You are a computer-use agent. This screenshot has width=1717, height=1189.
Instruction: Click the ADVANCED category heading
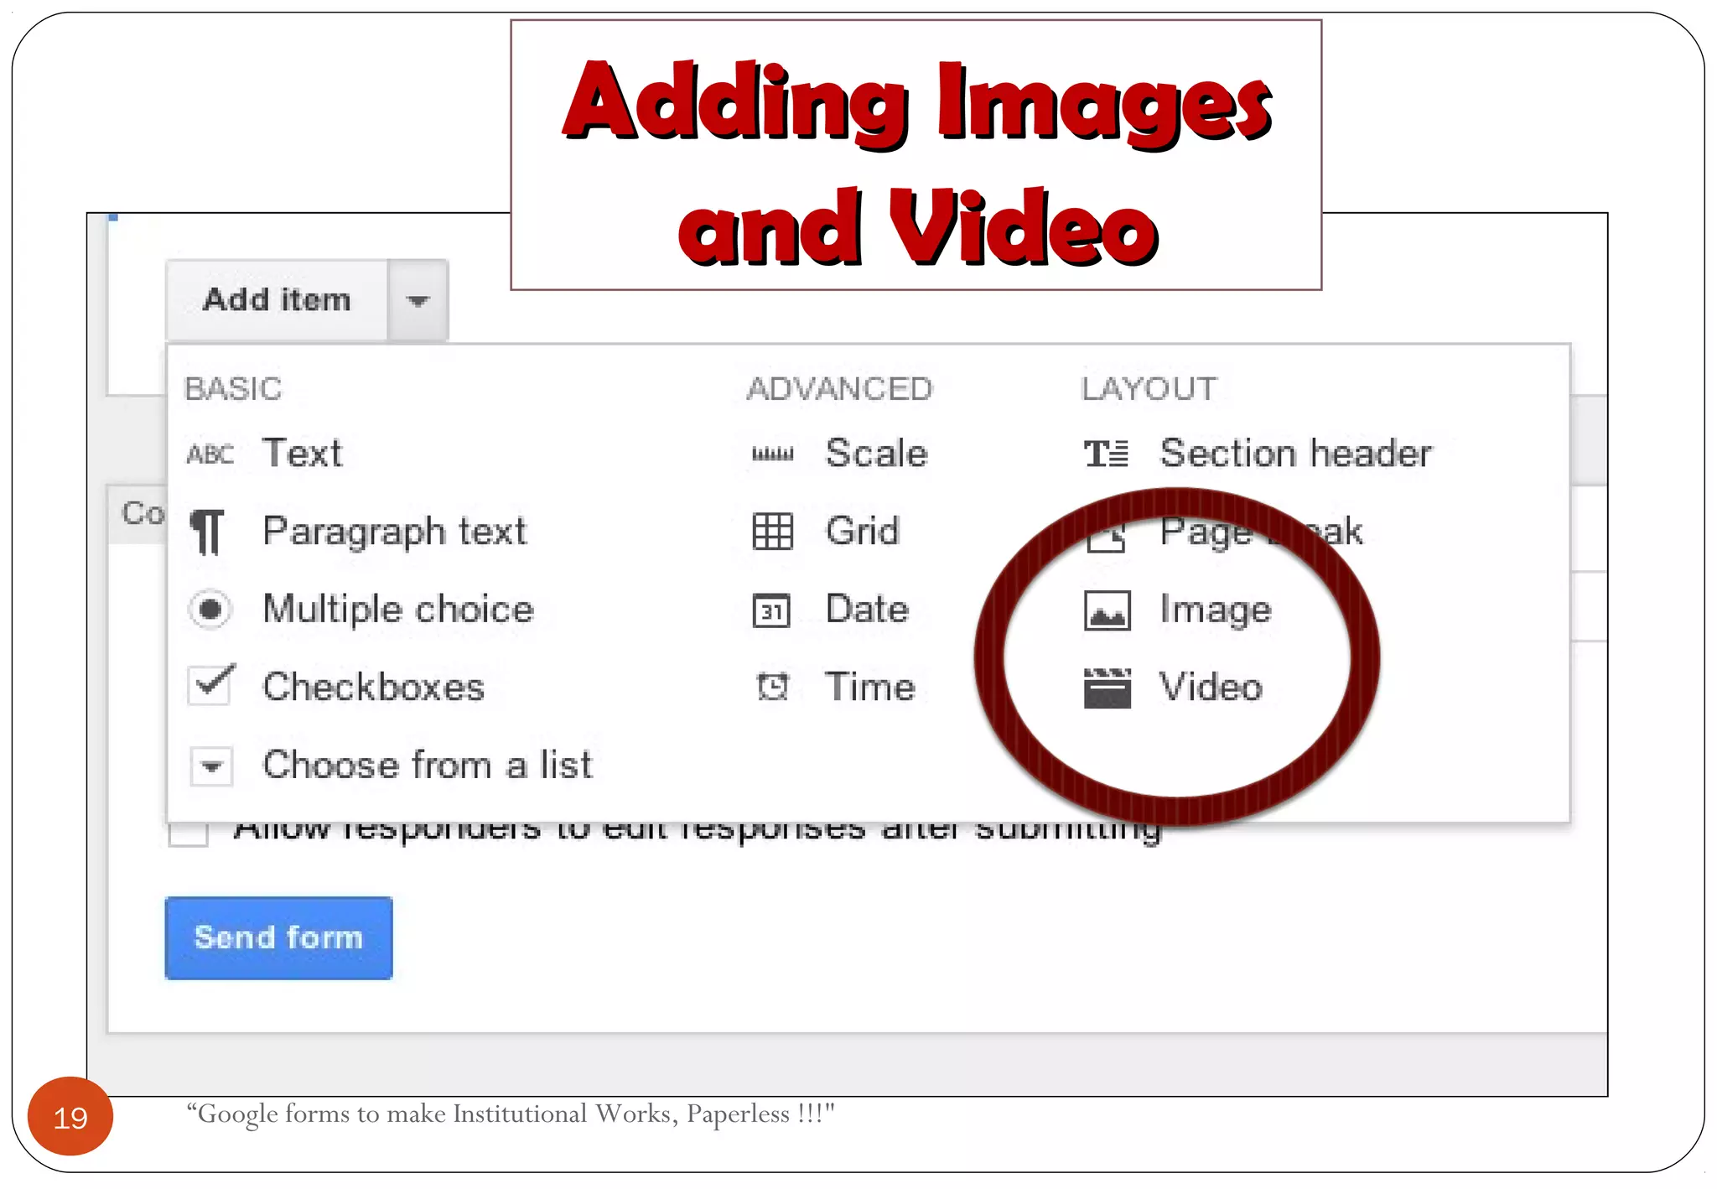[839, 389]
